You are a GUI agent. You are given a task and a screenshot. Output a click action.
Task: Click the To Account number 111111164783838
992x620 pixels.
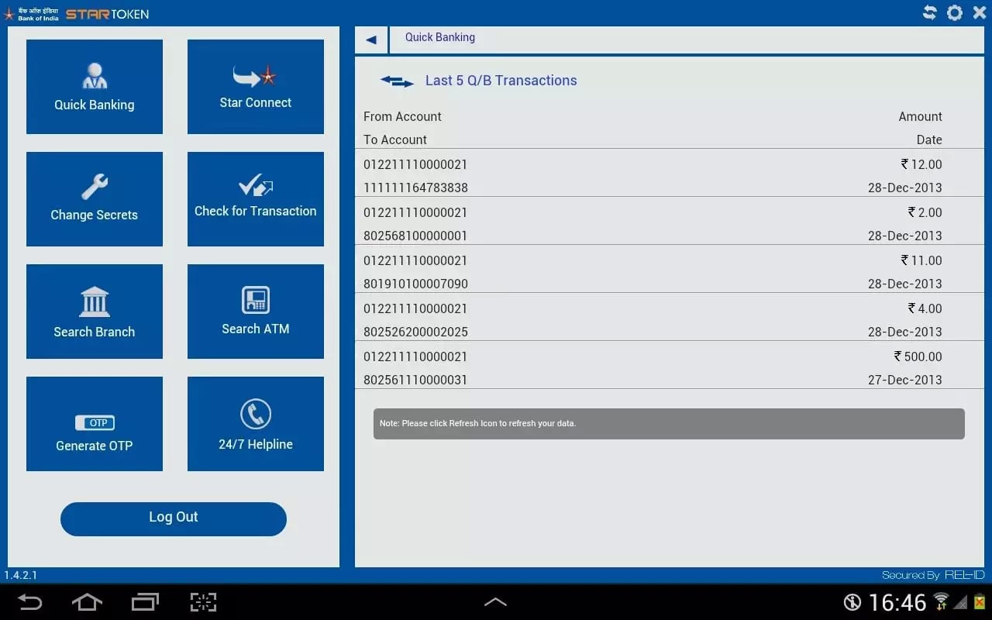click(x=415, y=188)
